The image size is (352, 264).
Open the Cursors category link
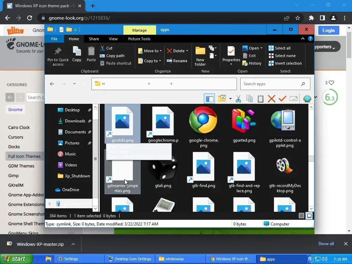click(x=16, y=137)
